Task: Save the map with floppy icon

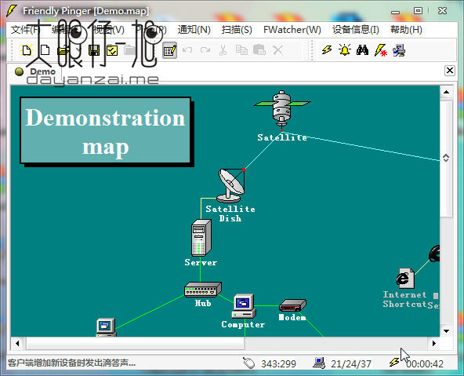Action: point(94,50)
